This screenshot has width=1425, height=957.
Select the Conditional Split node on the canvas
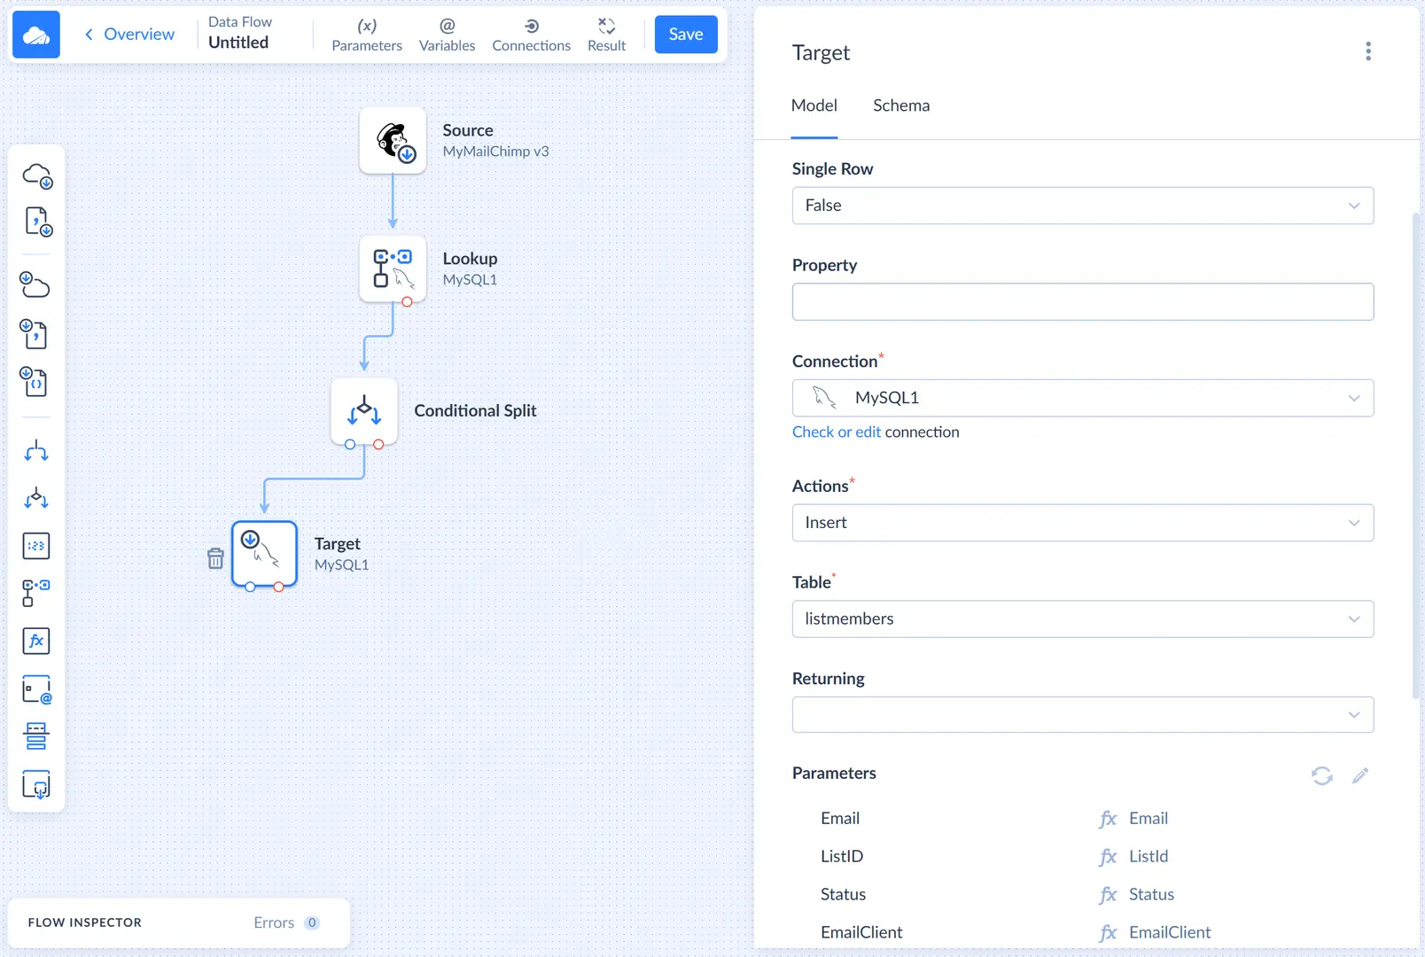(x=364, y=411)
